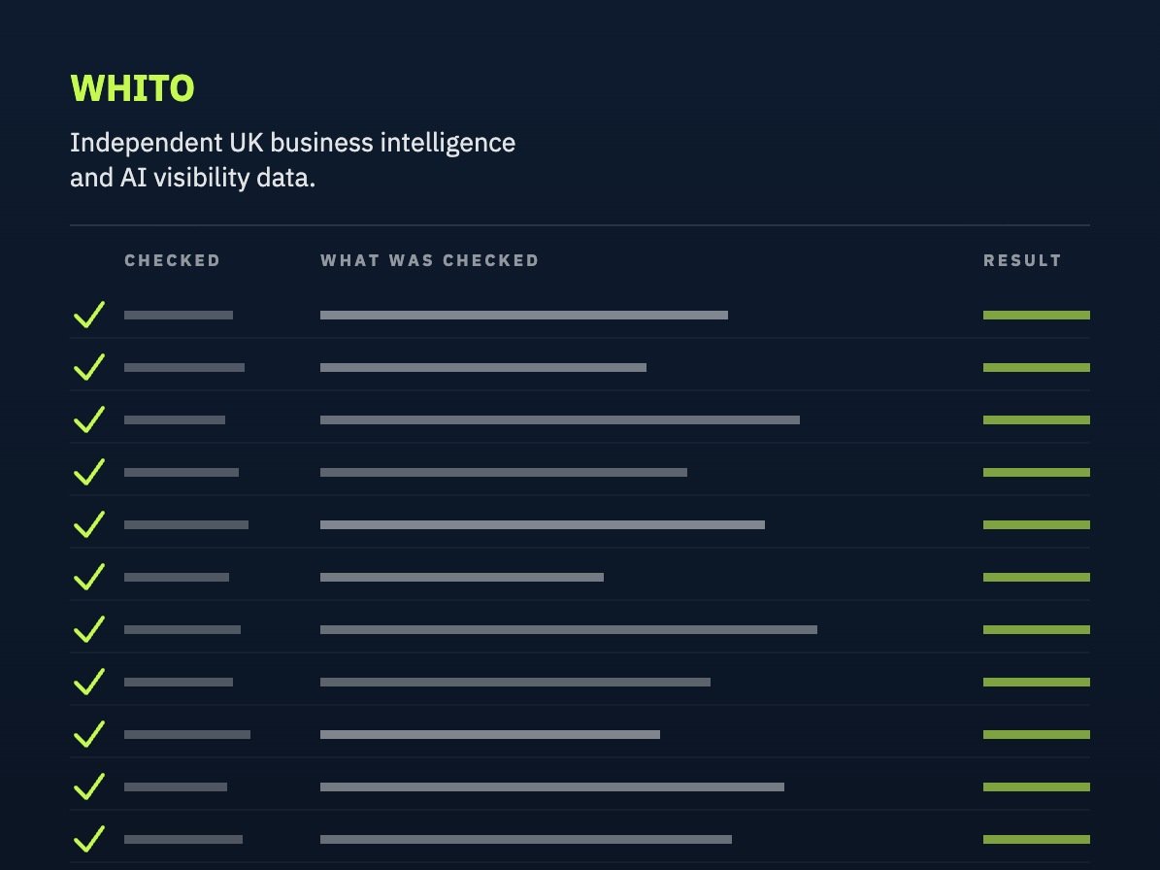
Task: Click the WHAT WAS CHECKED column header
Action: pos(430,260)
